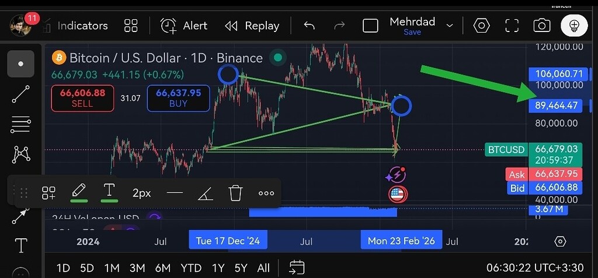The width and height of the screenshot is (598, 278).
Task: Select the 5Y time range
Action: point(241,268)
